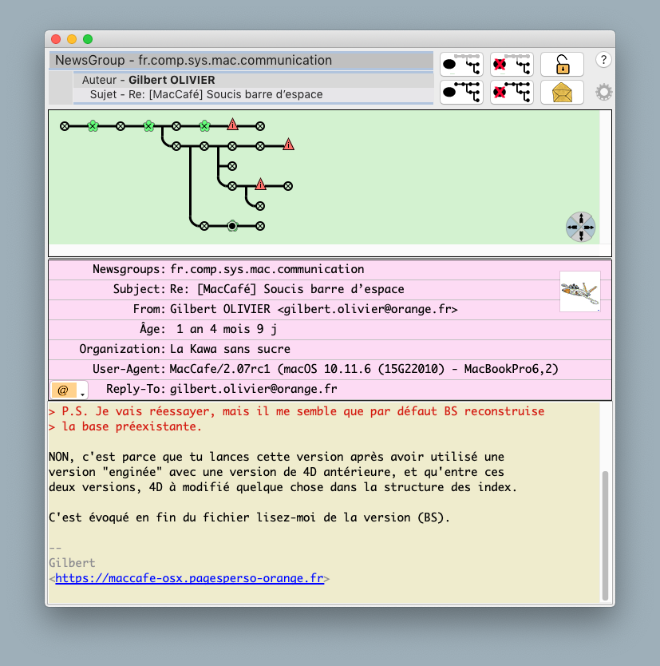Select the currently highlighted black-dot article node
660x666 pixels.
[232, 227]
